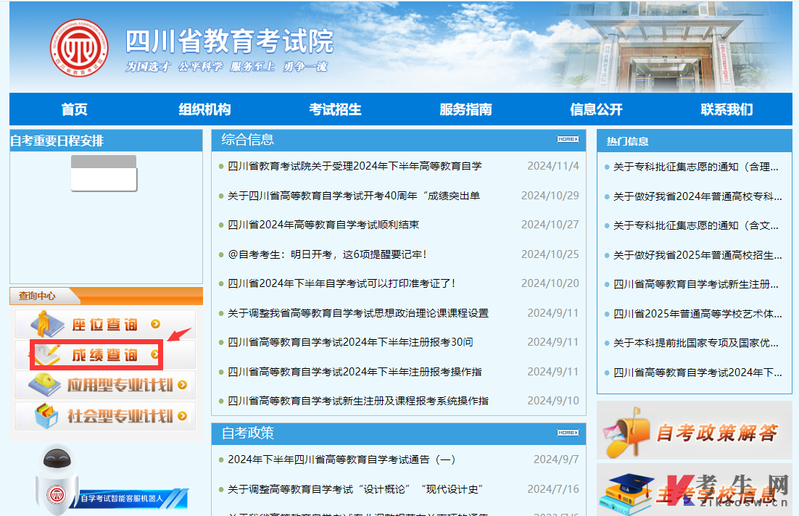Open policy 关于调整高等教育自学考试“设计概论”
Screen dimensions: 799x516
(x=355, y=489)
